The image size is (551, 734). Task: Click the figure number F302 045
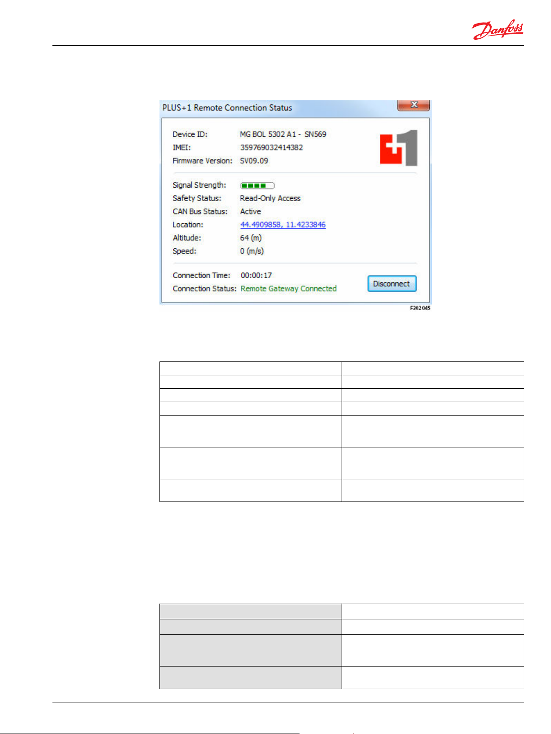click(x=420, y=308)
